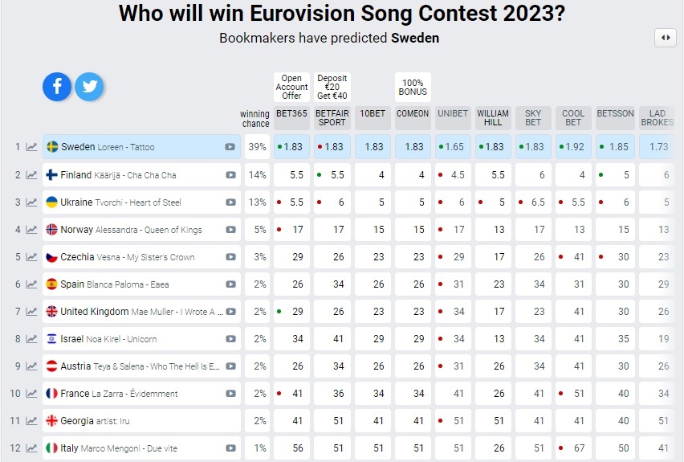Click the Facebook share icon
This screenshot has height=462, width=684.
tap(57, 87)
